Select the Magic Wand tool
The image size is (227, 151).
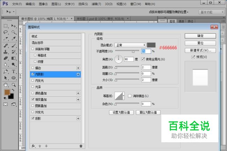pos(14,32)
